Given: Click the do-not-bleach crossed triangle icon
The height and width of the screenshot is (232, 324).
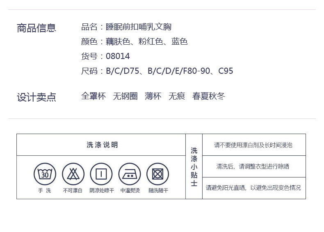Looking at the screenshot, I should [73, 174].
